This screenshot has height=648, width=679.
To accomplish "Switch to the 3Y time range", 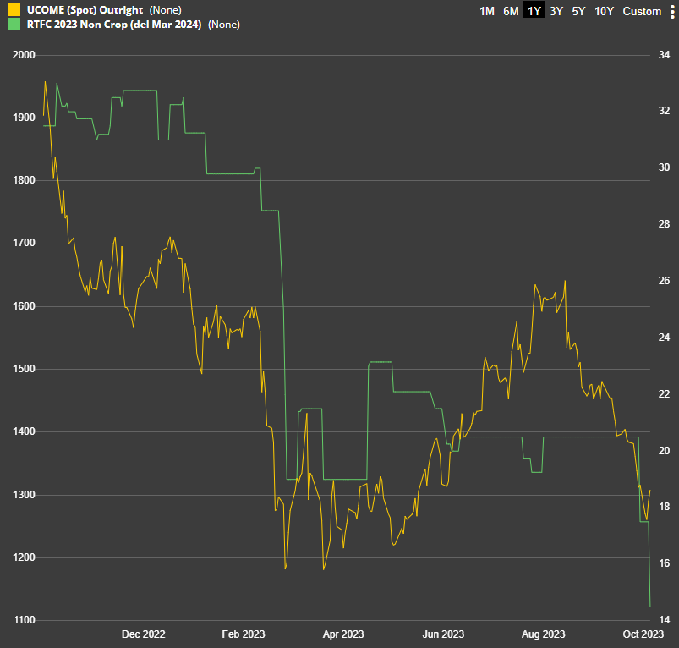I will (x=556, y=11).
